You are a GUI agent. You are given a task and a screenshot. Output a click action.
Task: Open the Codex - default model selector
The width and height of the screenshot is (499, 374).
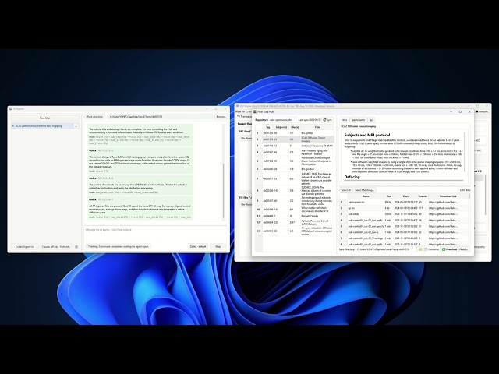point(198,246)
